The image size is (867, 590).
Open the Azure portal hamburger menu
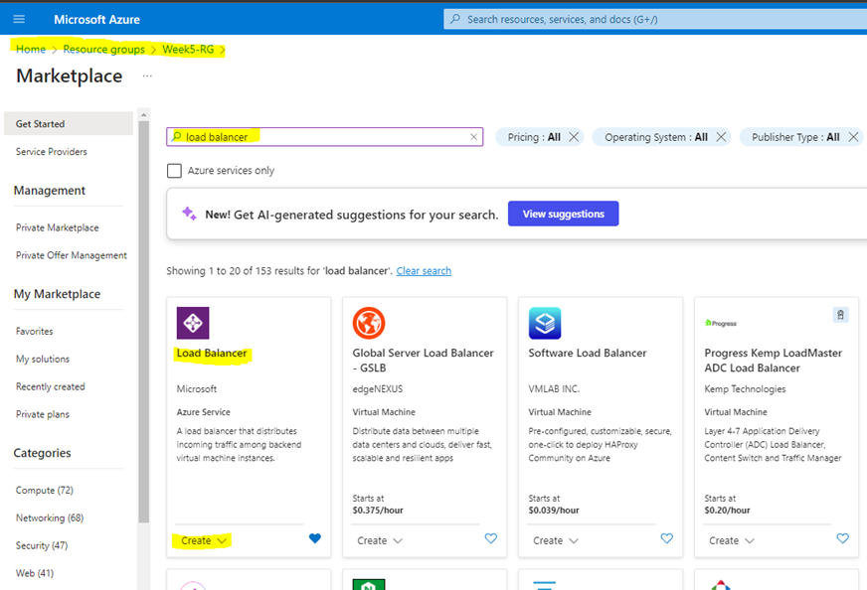coord(19,19)
